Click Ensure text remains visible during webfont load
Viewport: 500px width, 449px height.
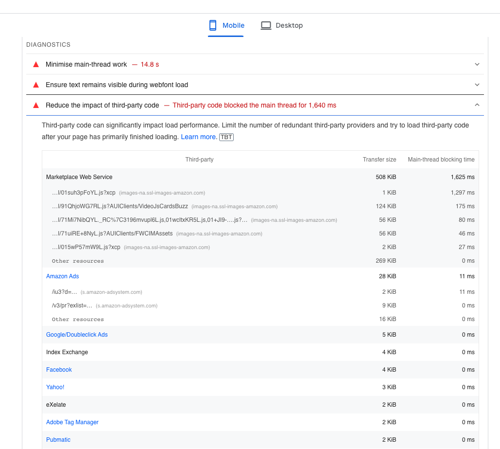[x=117, y=85]
